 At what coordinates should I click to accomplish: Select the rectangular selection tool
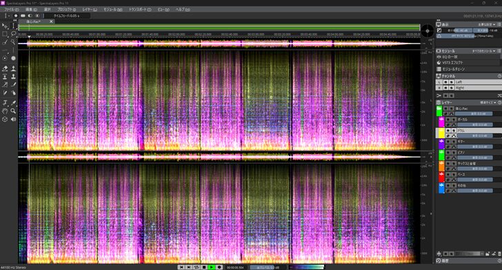pos(5,34)
